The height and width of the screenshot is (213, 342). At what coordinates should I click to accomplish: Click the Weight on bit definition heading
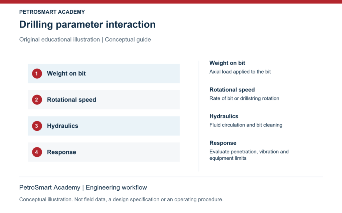(x=227, y=63)
